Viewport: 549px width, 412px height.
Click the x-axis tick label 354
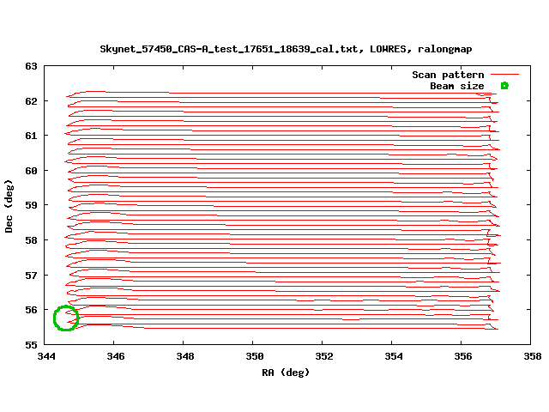pos(394,356)
